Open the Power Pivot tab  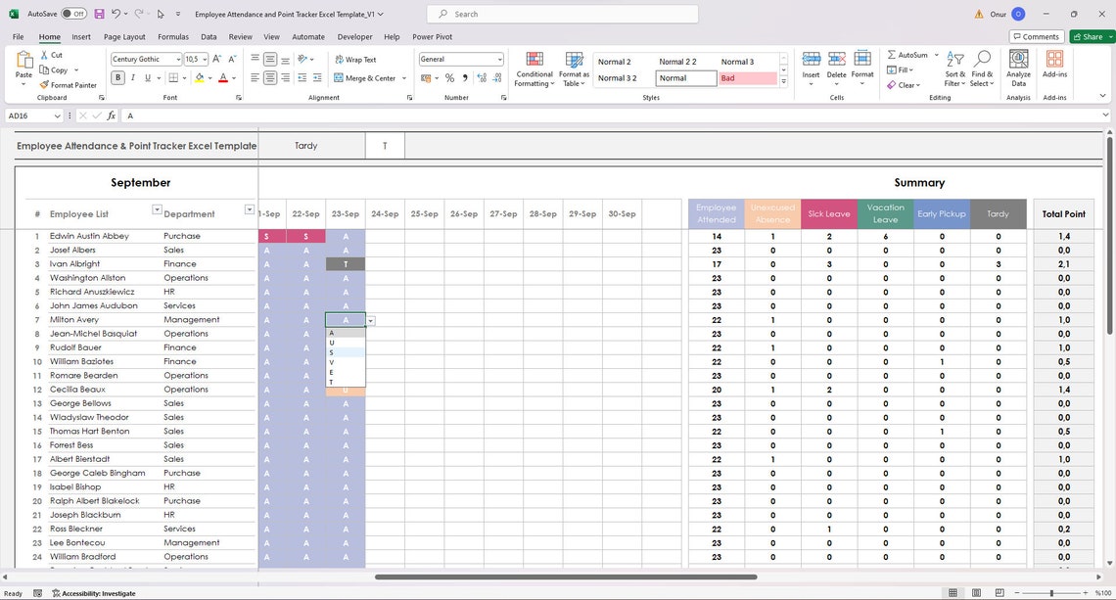[431, 36]
